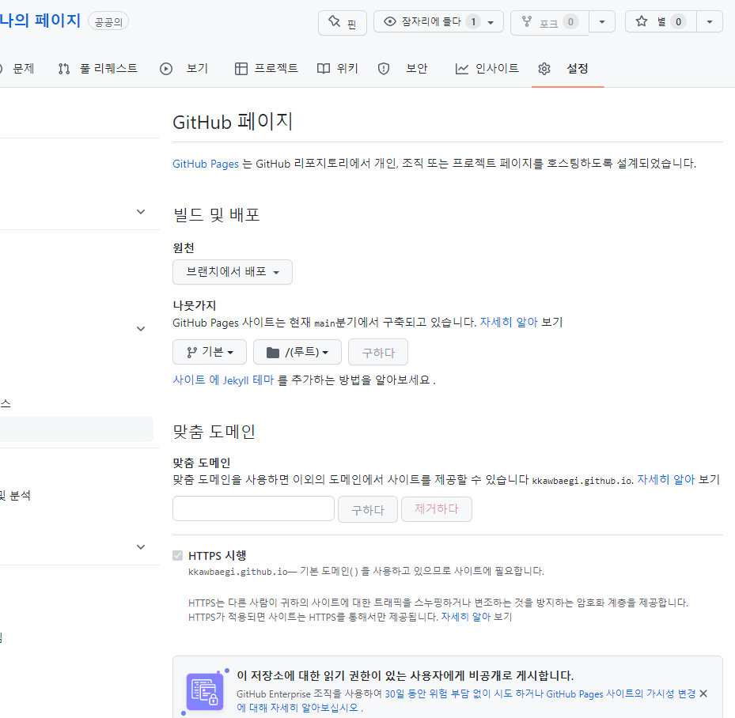Click the branch icon in 기본 dropdown
735x718 pixels.
[x=192, y=352]
